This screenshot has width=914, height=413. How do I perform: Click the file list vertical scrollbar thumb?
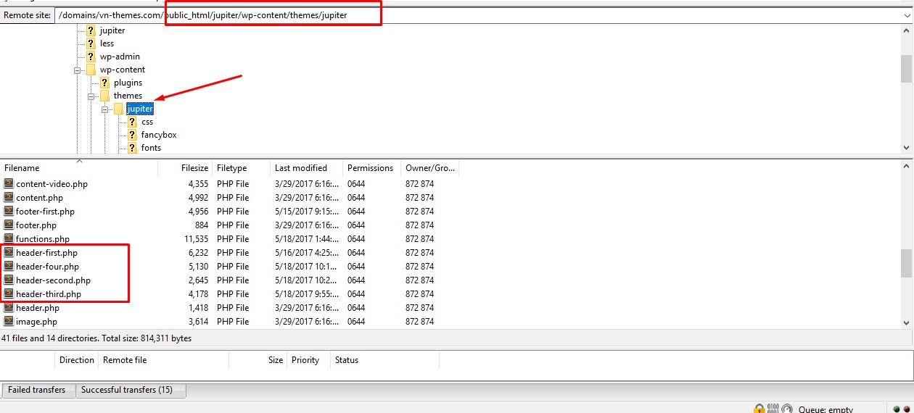(907, 264)
